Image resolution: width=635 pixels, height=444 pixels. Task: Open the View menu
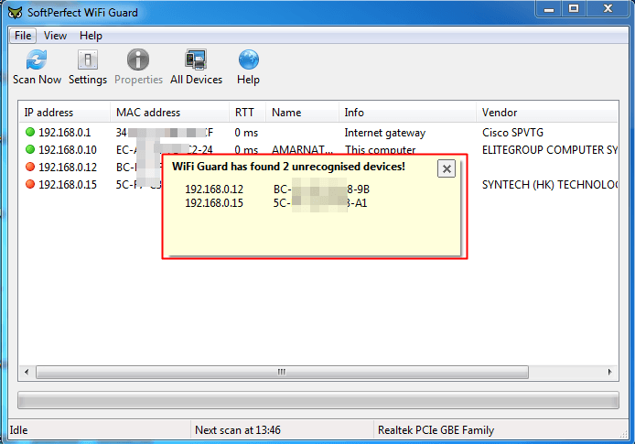(55, 36)
